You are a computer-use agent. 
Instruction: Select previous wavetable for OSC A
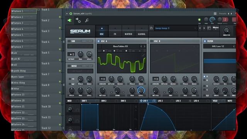click(x=141, y=46)
